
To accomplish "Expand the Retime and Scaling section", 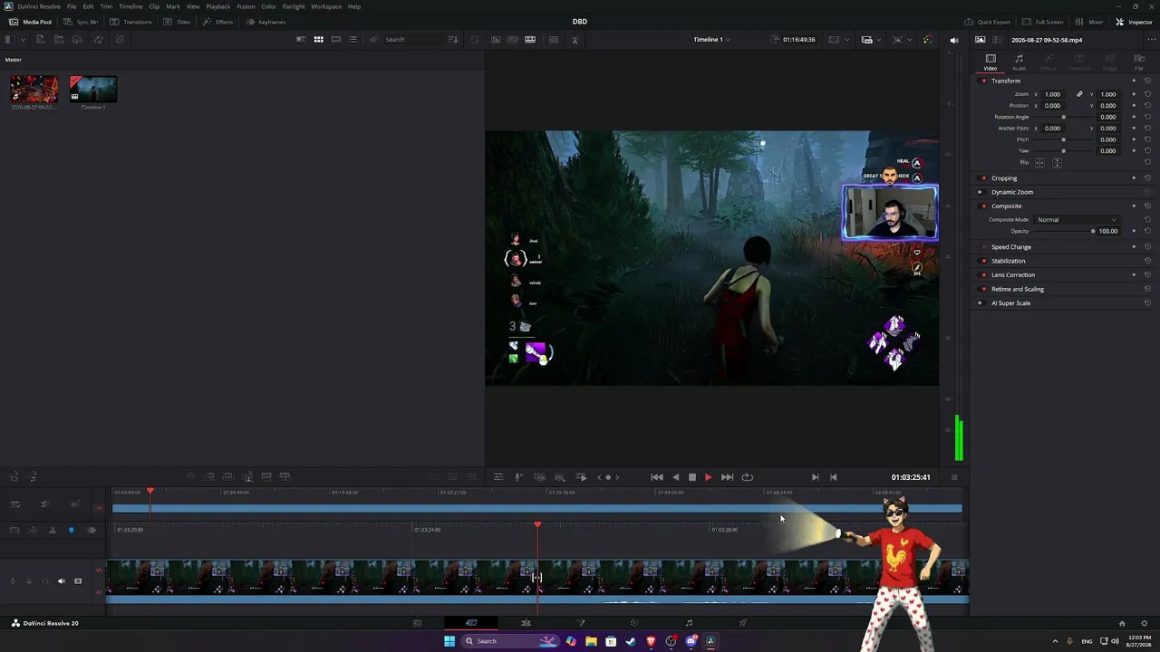I will [1018, 289].
